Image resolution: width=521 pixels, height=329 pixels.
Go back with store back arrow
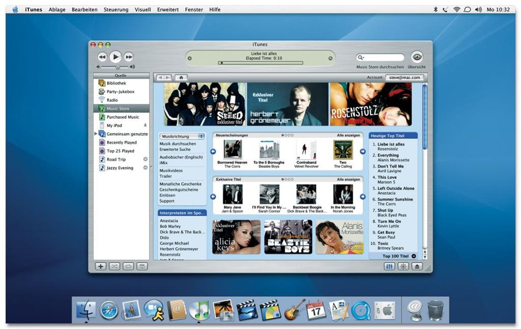pos(160,77)
